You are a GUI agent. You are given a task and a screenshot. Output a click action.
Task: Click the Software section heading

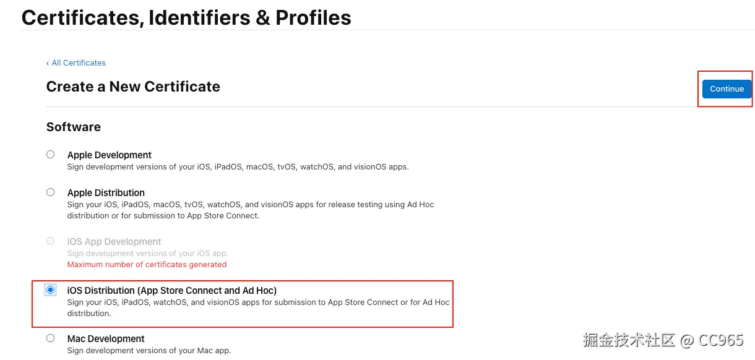pyautogui.click(x=74, y=127)
